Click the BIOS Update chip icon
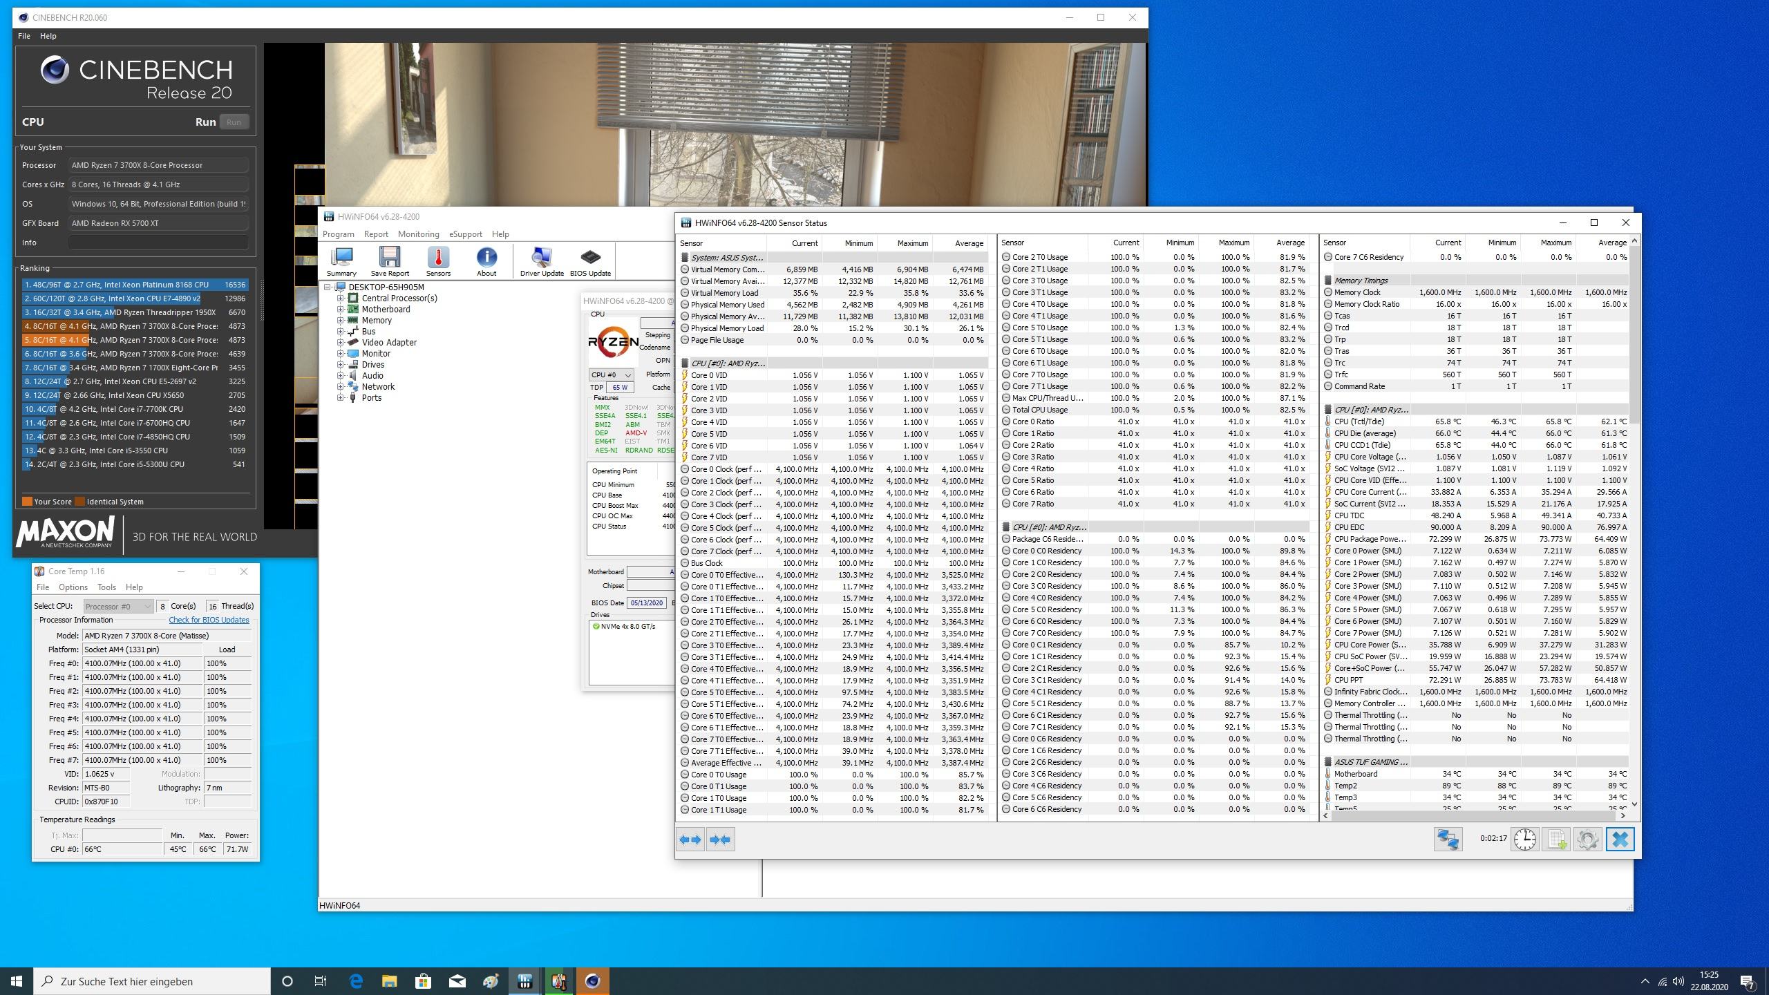The width and height of the screenshot is (1769, 995). [x=590, y=261]
